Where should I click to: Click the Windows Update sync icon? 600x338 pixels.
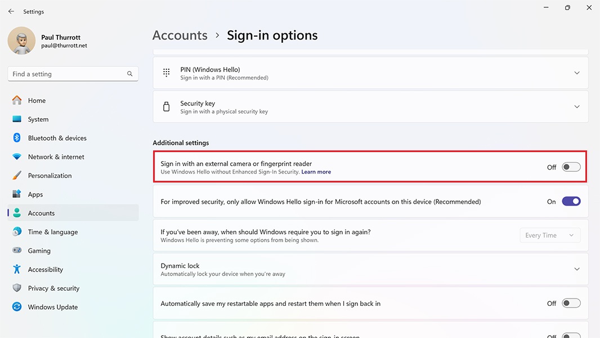pyautogui.click(x=17, y=307)
